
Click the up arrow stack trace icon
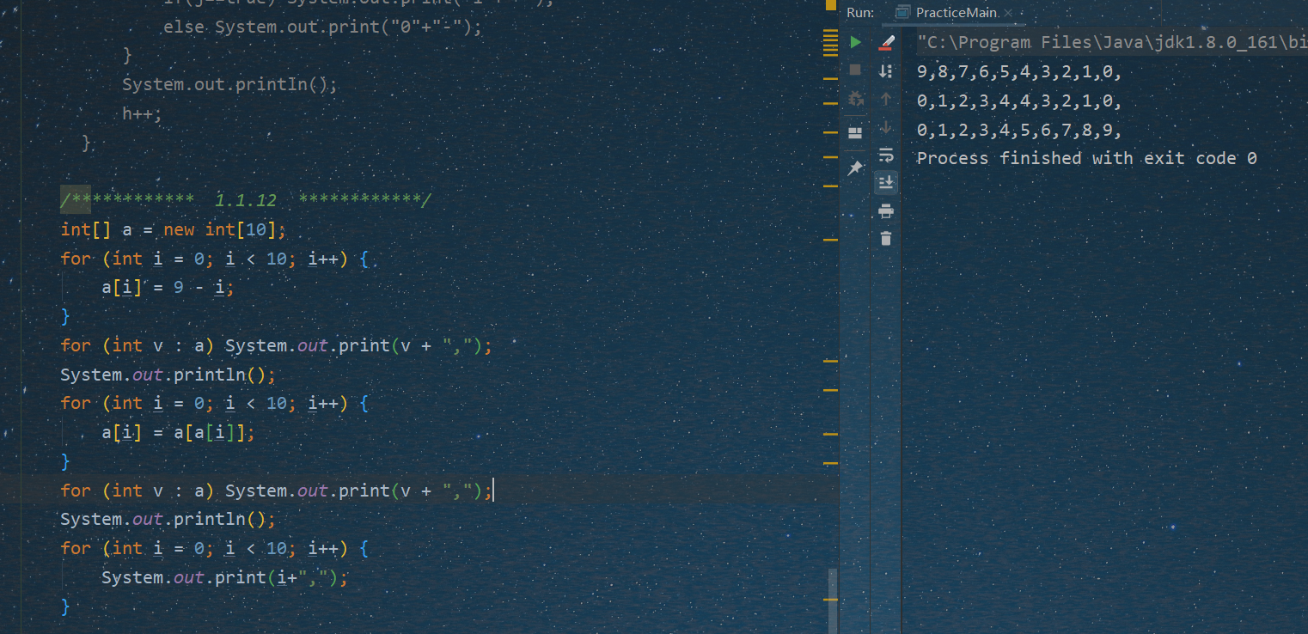pyautogui.click(x=886, y=100)
